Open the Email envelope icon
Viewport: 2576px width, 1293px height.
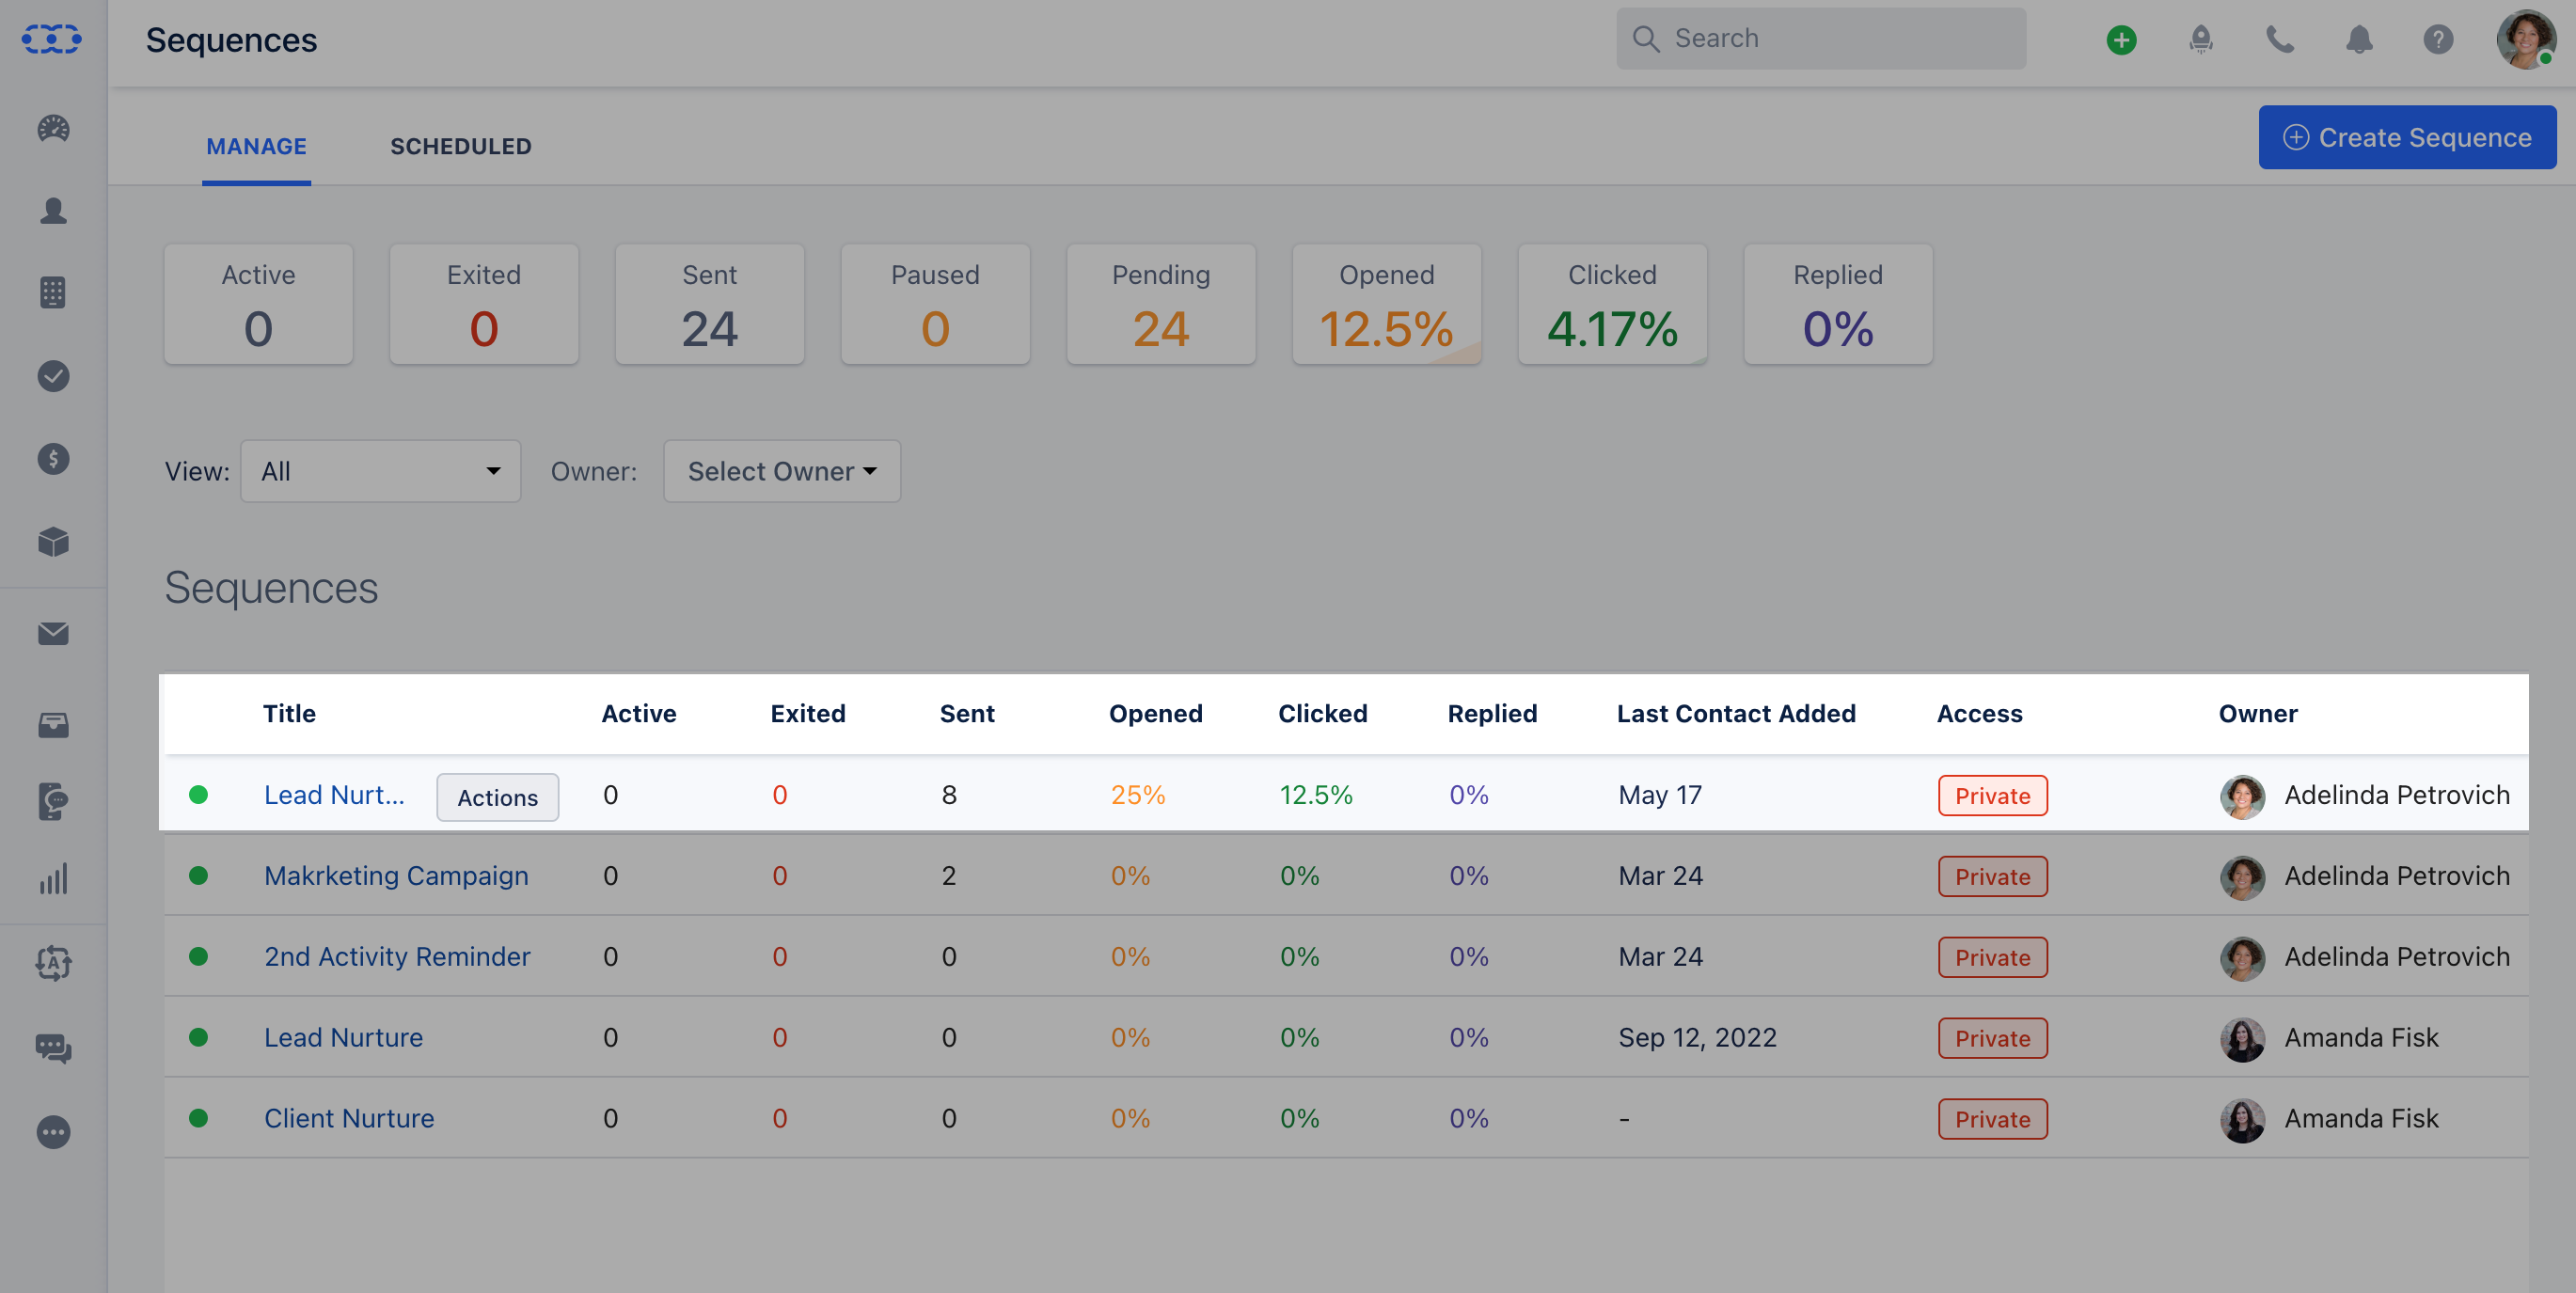[x=53, y=634]
